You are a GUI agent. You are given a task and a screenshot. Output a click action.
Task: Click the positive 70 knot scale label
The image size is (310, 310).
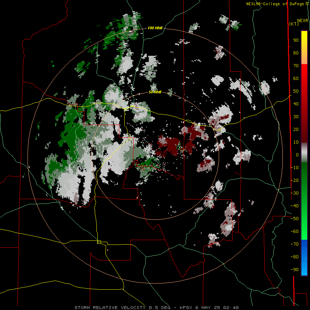(x=296, y=66)
